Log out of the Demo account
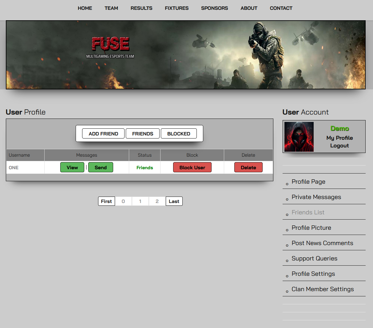The width and height of the screenshot is (373, 328). click(x=339, y=146)
